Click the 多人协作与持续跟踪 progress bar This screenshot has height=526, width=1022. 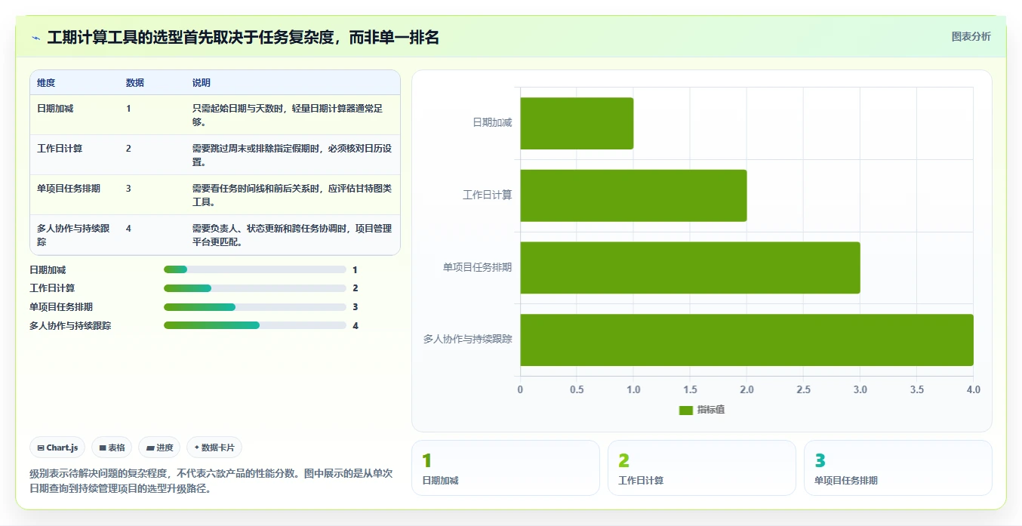[254, 325]
